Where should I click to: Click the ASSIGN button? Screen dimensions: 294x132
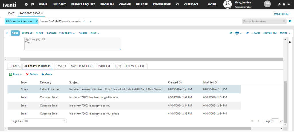[51, 33]
